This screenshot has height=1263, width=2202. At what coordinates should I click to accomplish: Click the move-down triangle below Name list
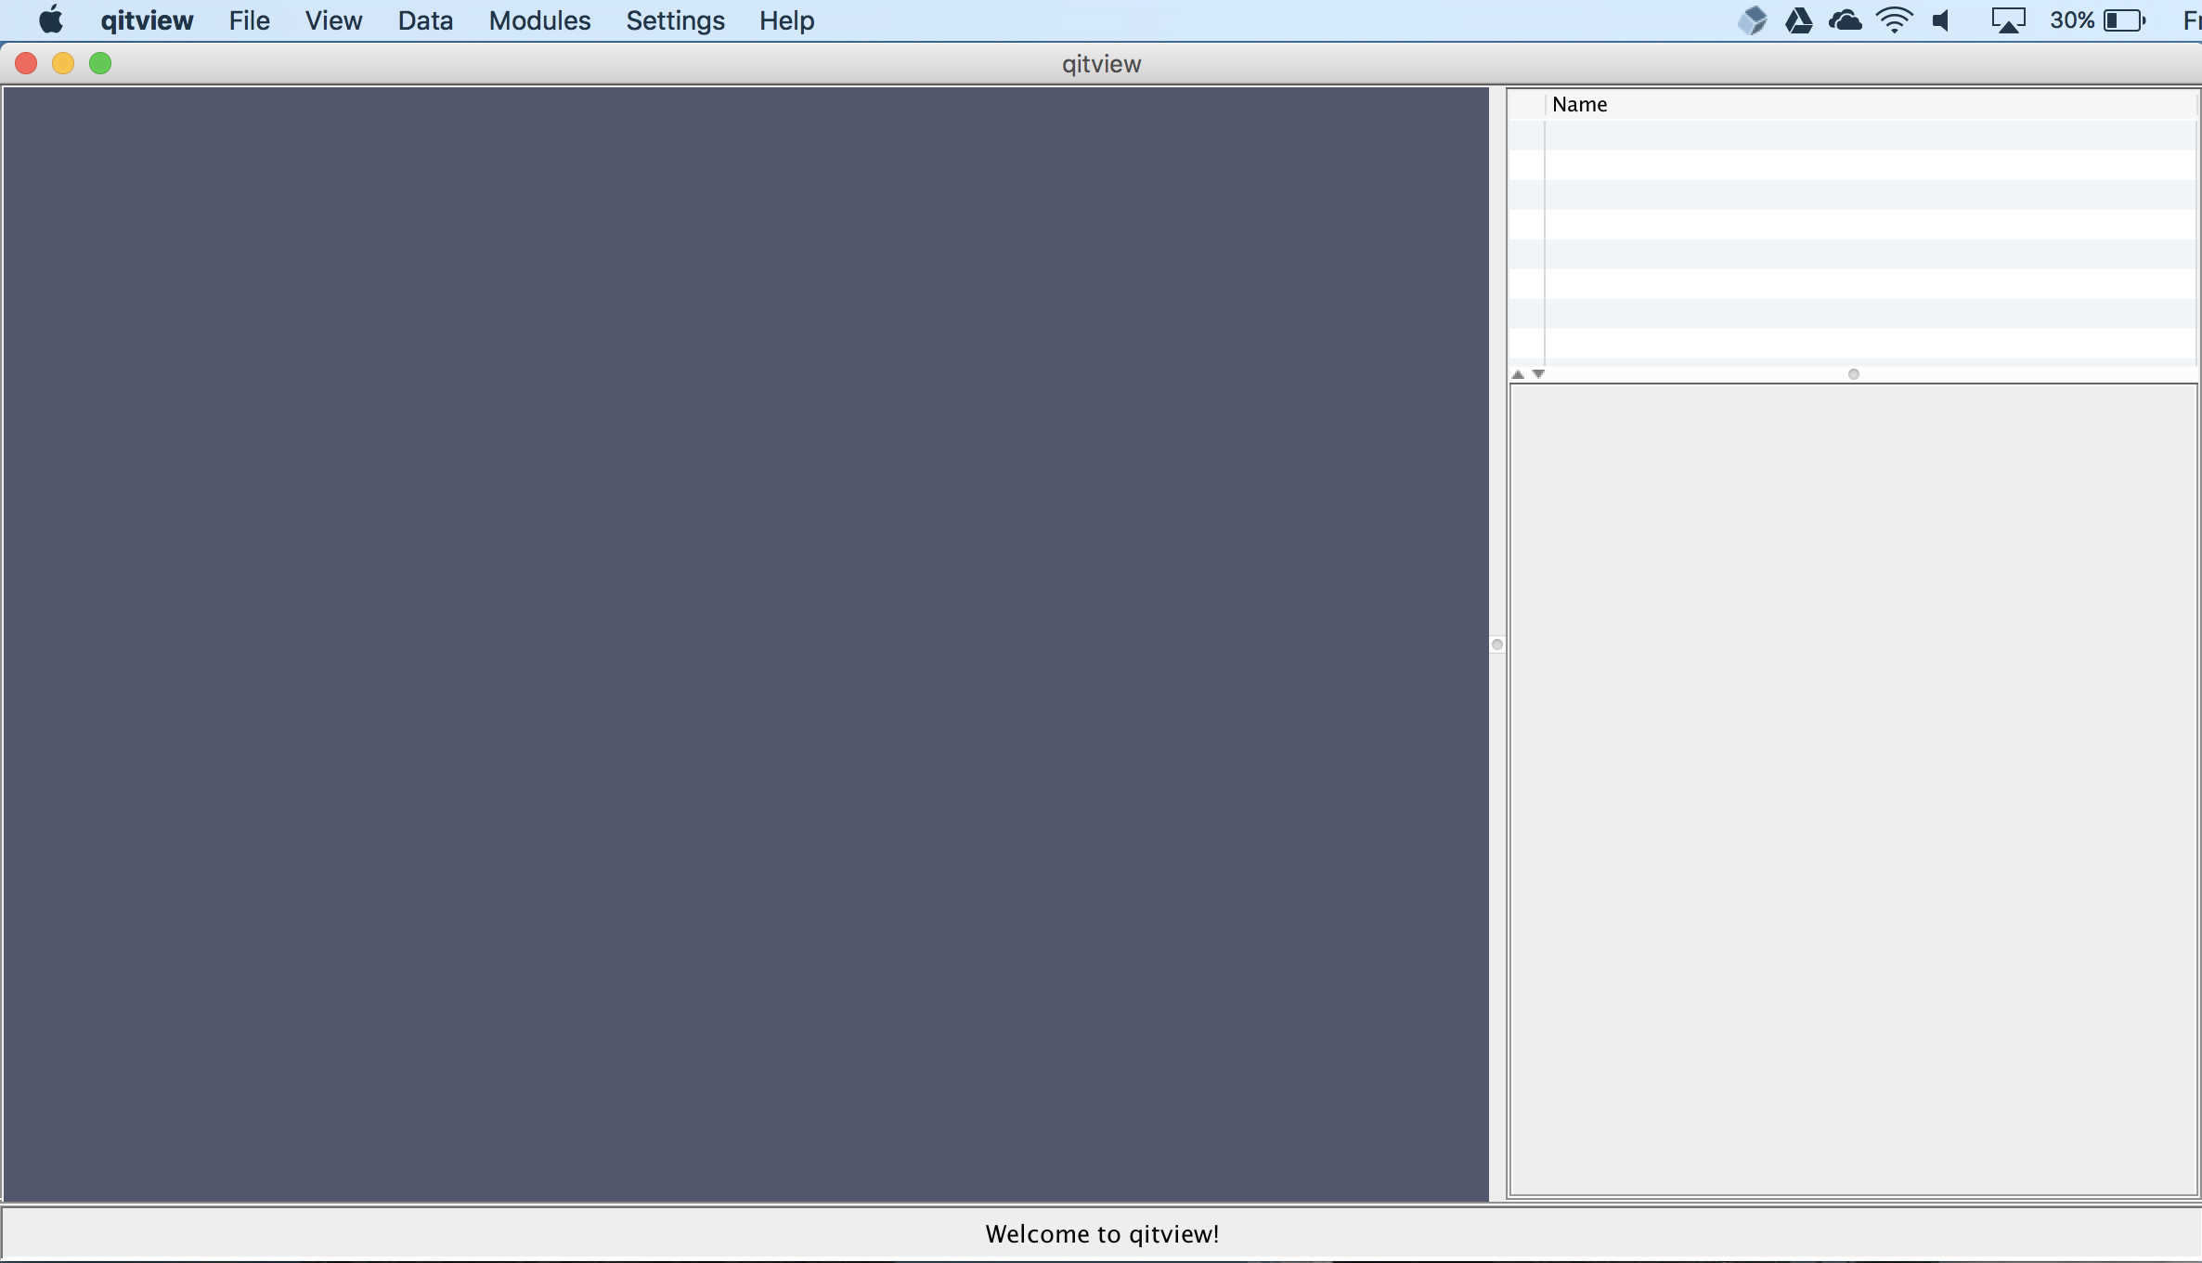(1538, 374)
